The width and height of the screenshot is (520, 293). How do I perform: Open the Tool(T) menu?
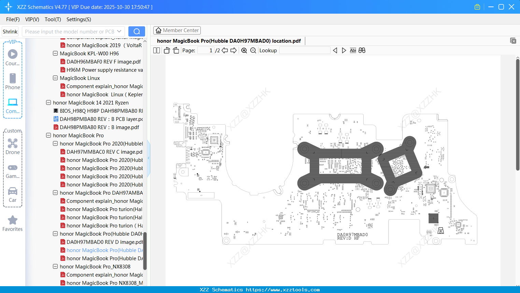[53, 19]
